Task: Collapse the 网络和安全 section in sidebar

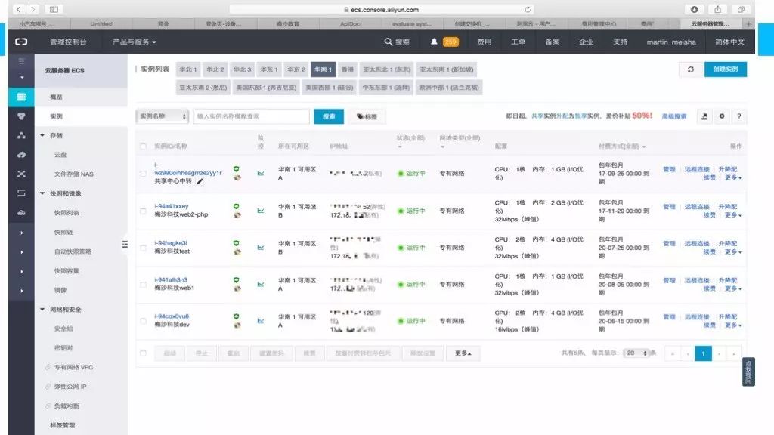Action: click(x=42, y=309)
